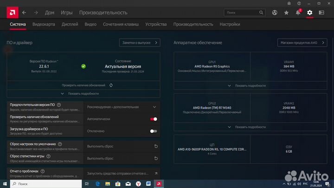Open the help question icon in title bar
This screenshot has width=334, height=188.
tap(299, 3)
